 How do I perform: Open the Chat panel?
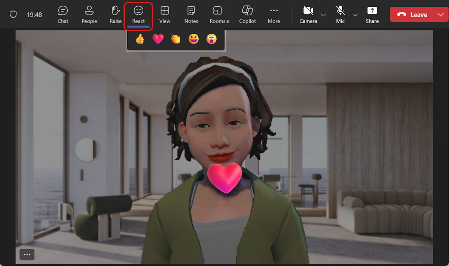click(62, 14)
